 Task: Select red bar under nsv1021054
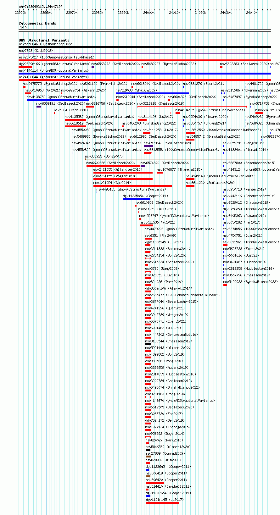(133, 186)
